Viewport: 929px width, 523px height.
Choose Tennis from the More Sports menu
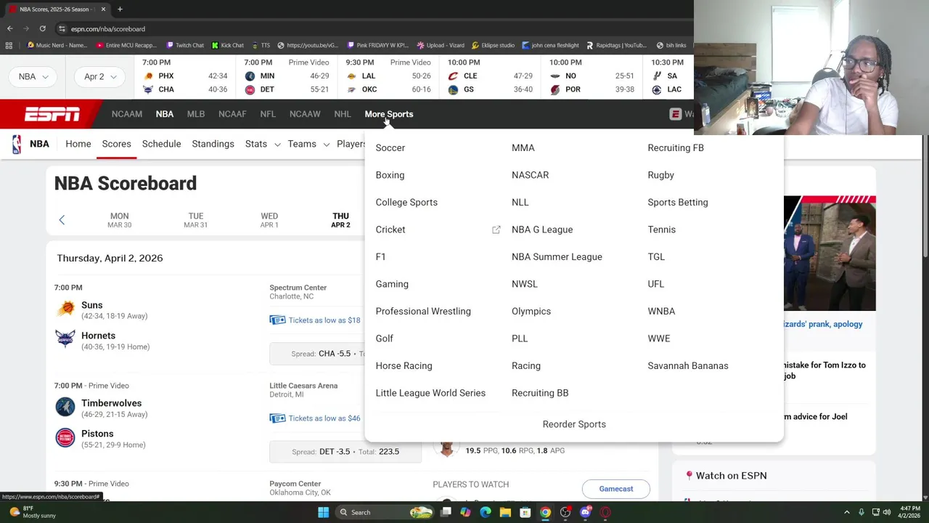(x=661, y=230)
